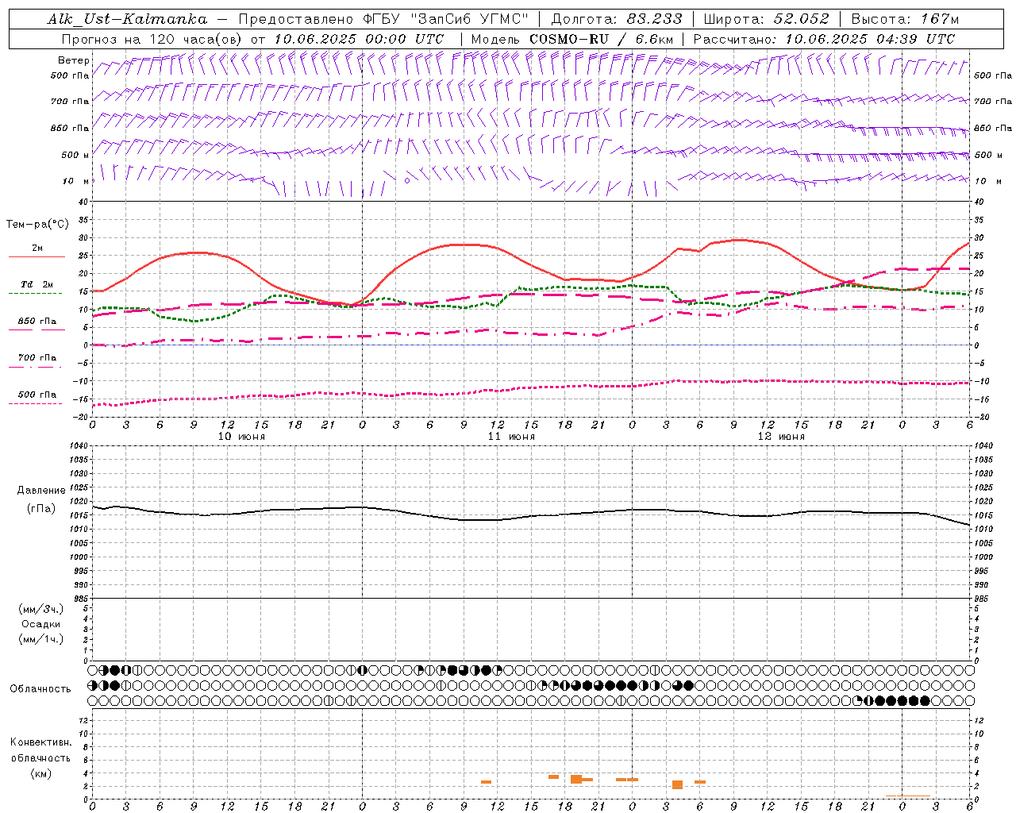This screenshot has height=813, width=1016.
Task: Click the "(мм/3ч.)" precipitation unit label
Action: (41, 609)
